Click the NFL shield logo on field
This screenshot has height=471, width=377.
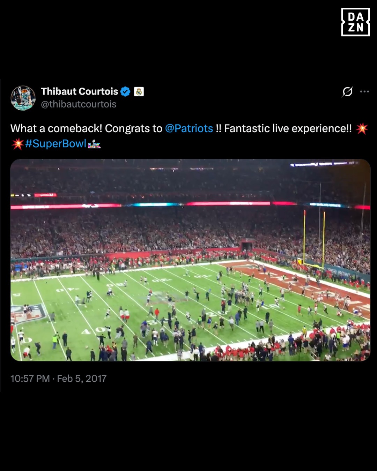pos(29,313)
